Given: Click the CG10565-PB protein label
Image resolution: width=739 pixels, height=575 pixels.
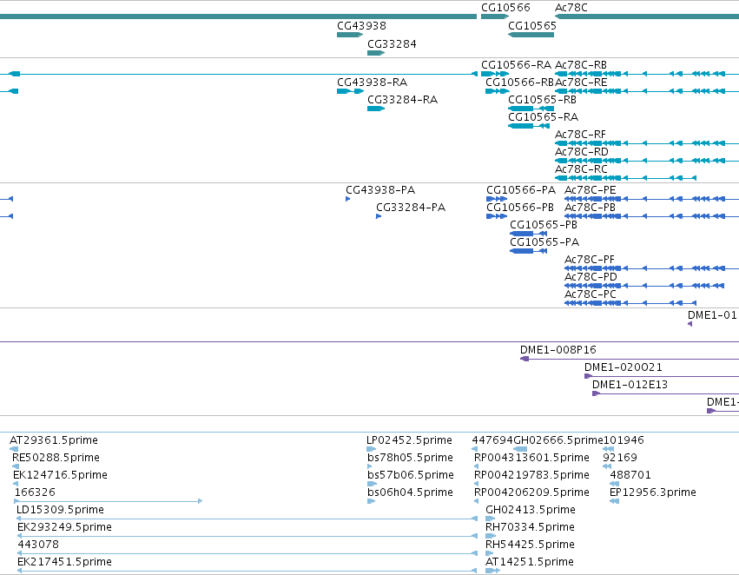Looking at the screenshot, I should (544, 225).
